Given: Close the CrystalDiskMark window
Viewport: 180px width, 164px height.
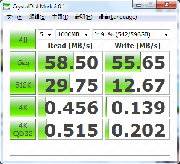Looking at the screenshot, I should 167,5.
